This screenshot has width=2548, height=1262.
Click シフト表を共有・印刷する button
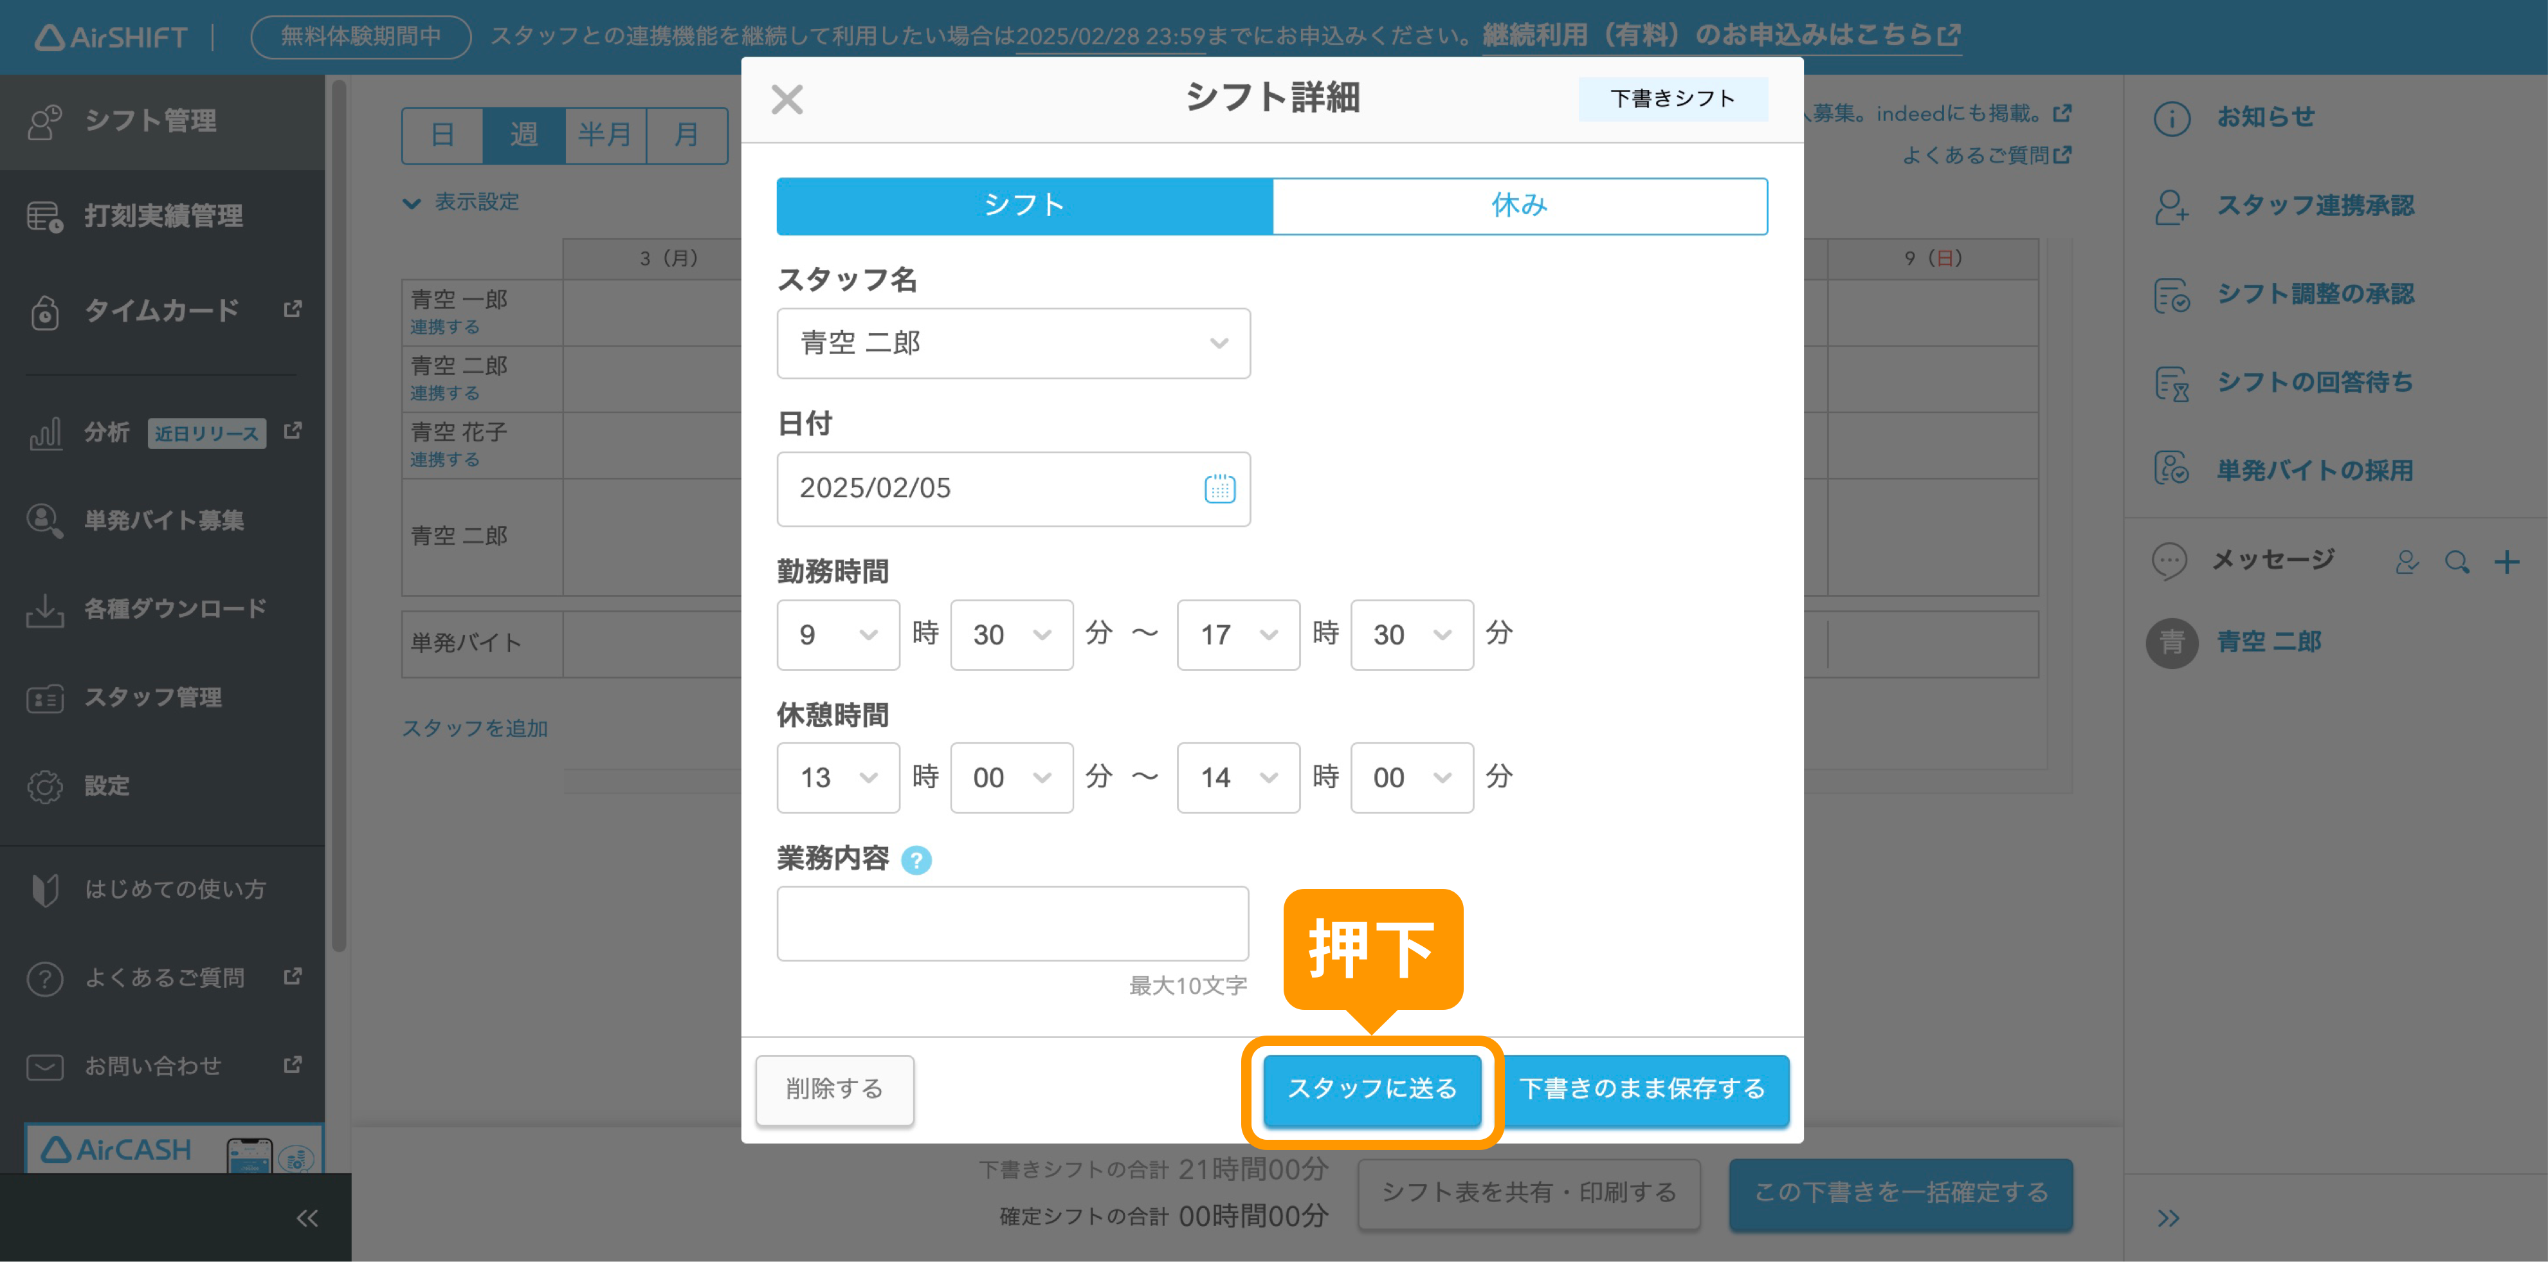[1529, 1194]
